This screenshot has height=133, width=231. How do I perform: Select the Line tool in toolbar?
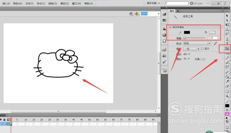click(x=227, y=48)
